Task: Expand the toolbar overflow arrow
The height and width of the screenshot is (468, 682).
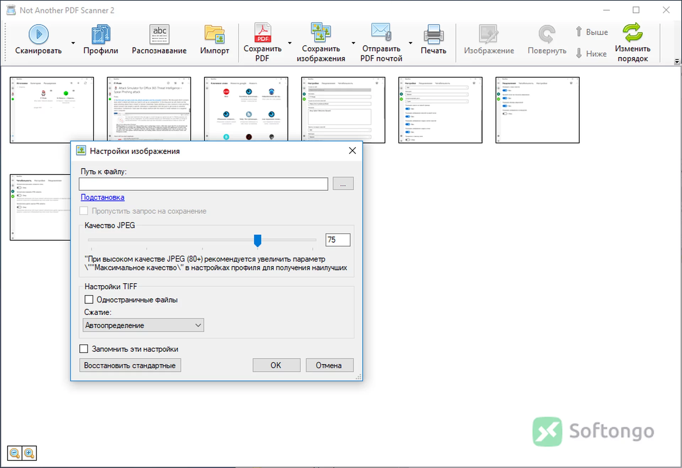Action: coord(677,62)
